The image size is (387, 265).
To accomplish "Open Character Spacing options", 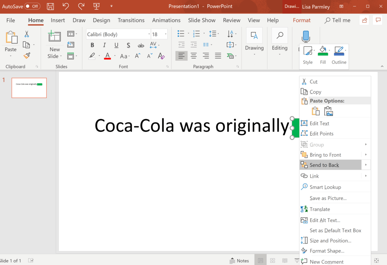I will pyautogui.click(x=155, y=45).
